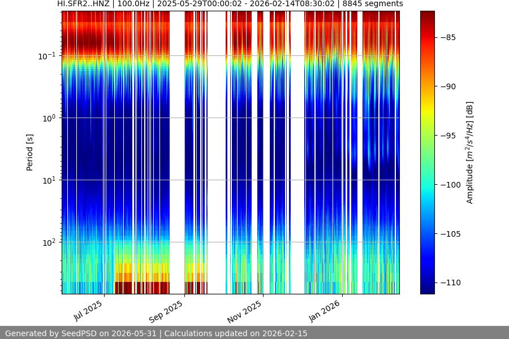Click the −95 colorbar tick label
The image size is (509, 339).
click(x=448, y=136)
